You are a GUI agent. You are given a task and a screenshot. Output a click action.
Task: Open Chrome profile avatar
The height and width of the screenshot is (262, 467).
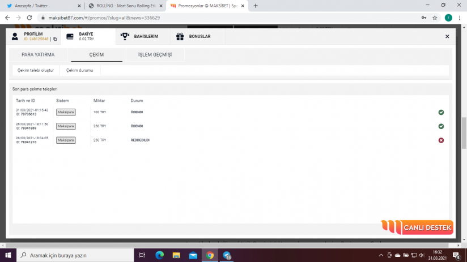point(448,18)
